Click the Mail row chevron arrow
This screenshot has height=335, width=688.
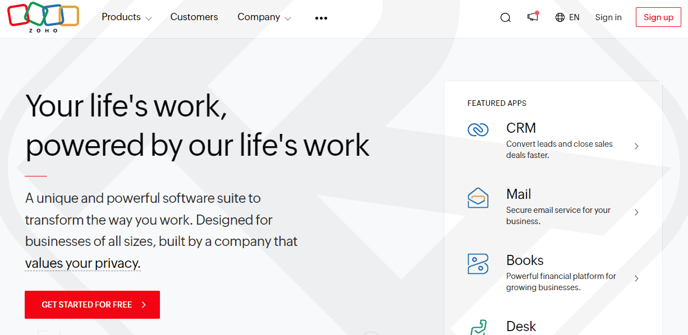[x=636, y=212]
